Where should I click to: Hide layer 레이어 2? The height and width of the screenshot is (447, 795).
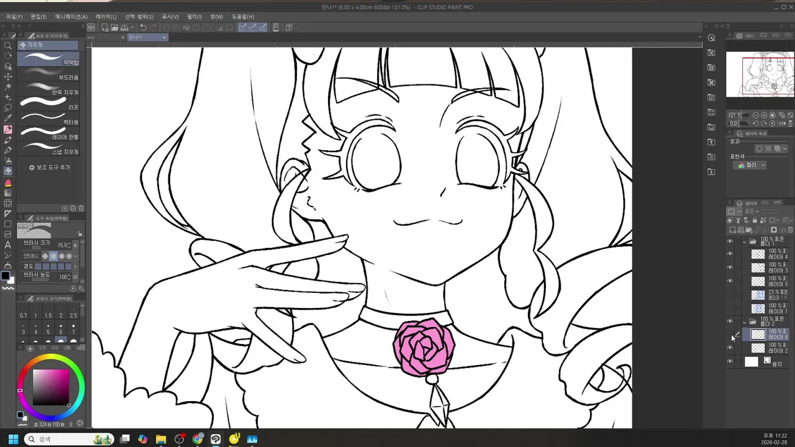point(730,348)
